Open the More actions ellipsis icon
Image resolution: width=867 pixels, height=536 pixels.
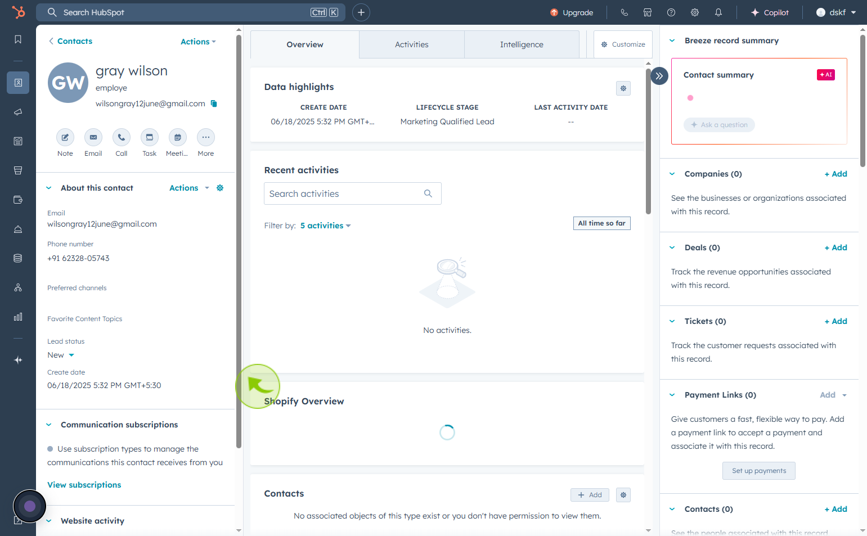click(x=206, y=137)
